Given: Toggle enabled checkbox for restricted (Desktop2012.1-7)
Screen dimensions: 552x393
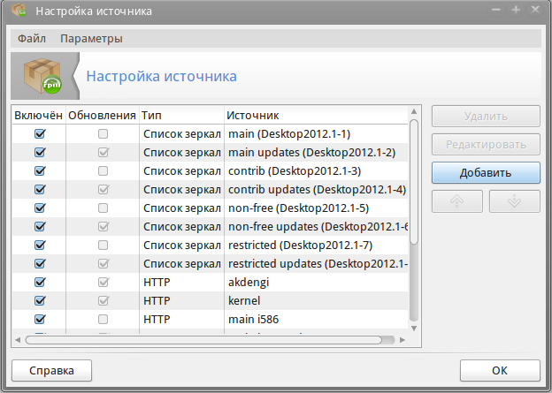Looking at the screenshot, I should [x=40, y=245].
